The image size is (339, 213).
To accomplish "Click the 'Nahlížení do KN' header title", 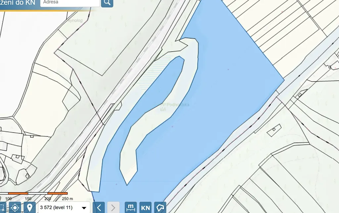I will 18,3.
